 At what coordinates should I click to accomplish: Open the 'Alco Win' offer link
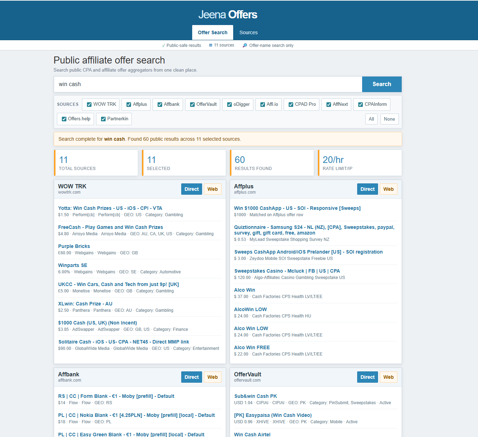point(244,290)
